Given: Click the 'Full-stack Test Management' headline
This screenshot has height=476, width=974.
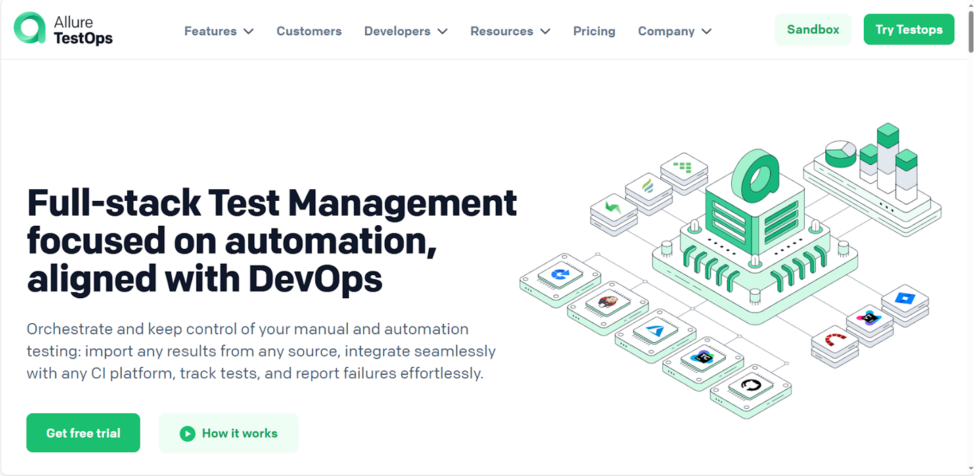Looking at the screenshot, I should 272,240.
